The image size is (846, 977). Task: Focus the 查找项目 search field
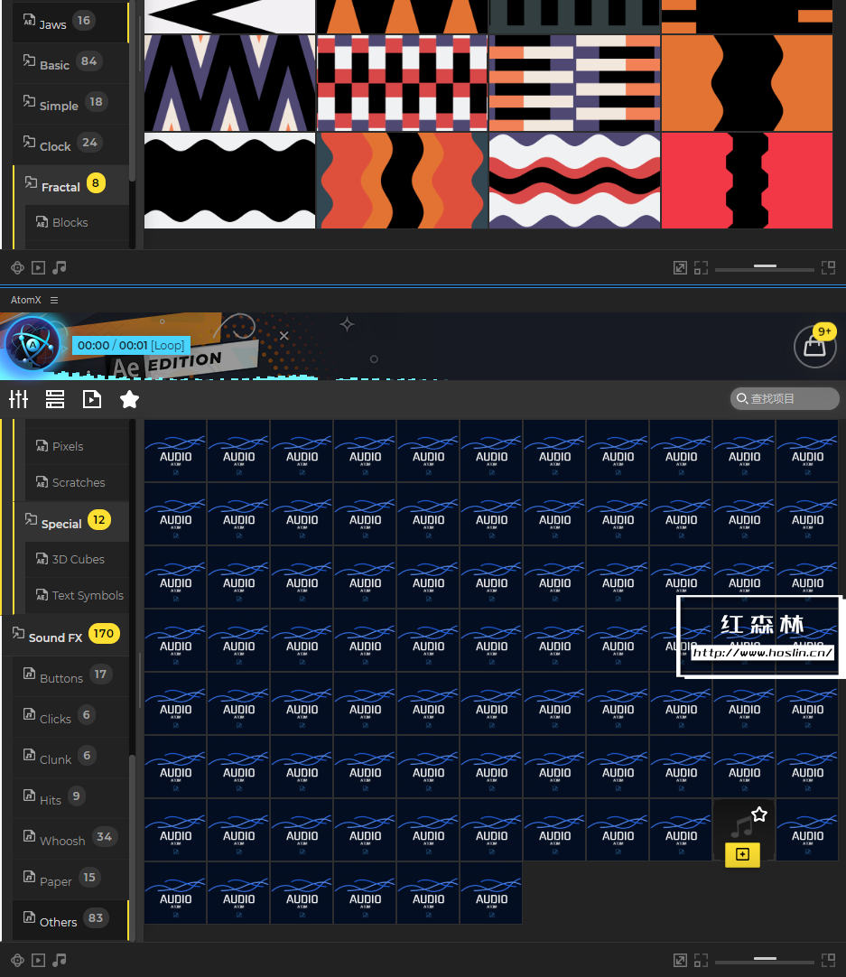tap(785, 398)
